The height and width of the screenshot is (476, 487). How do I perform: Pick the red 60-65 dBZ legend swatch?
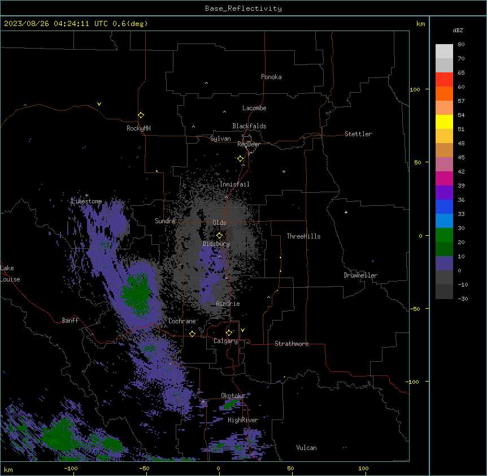444,80
